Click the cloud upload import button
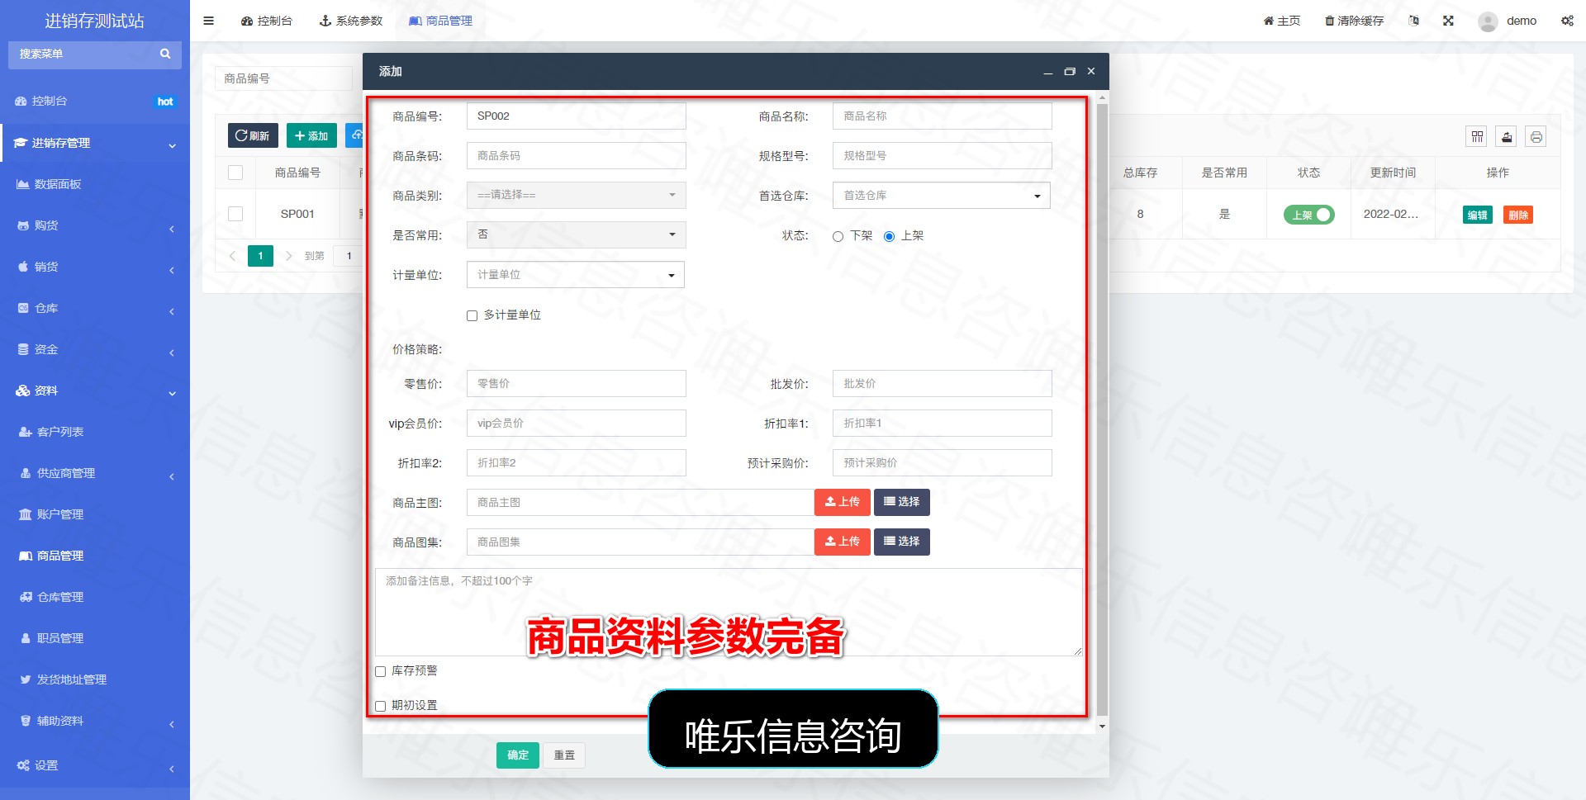This screenshot has width=1586, height=800. coord(354,135)
